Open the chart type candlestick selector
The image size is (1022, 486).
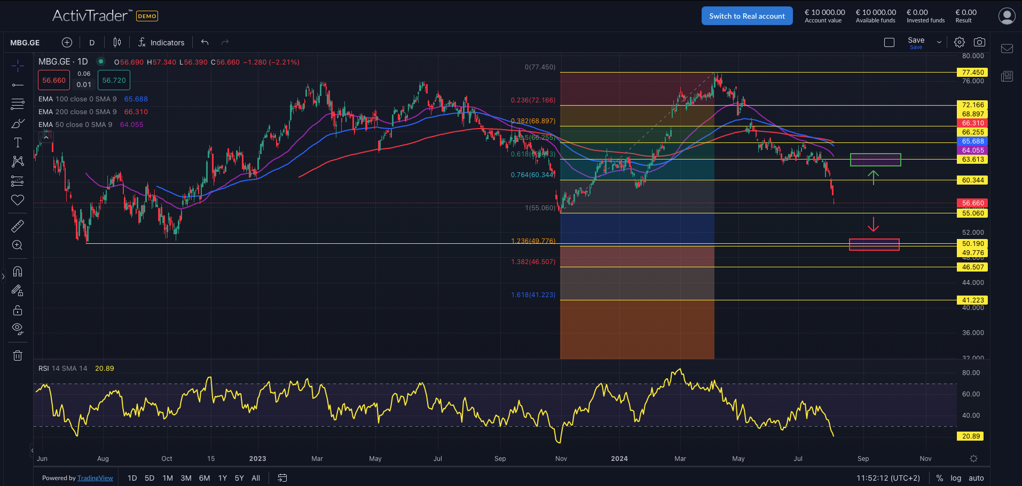(117, 43)
